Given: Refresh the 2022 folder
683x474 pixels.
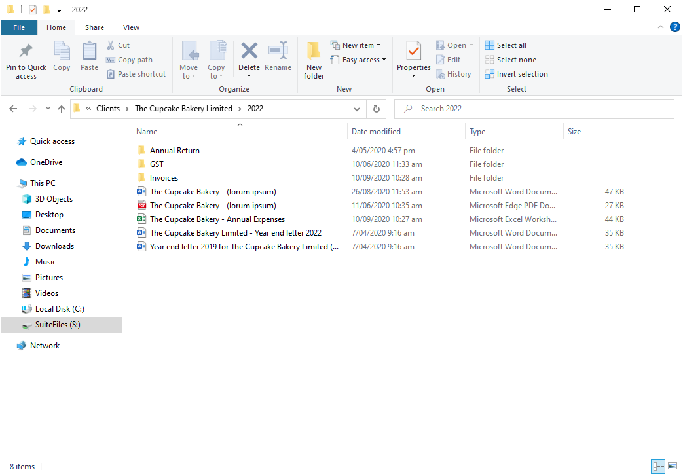Looking at the screenshot, I should [377, 109].
